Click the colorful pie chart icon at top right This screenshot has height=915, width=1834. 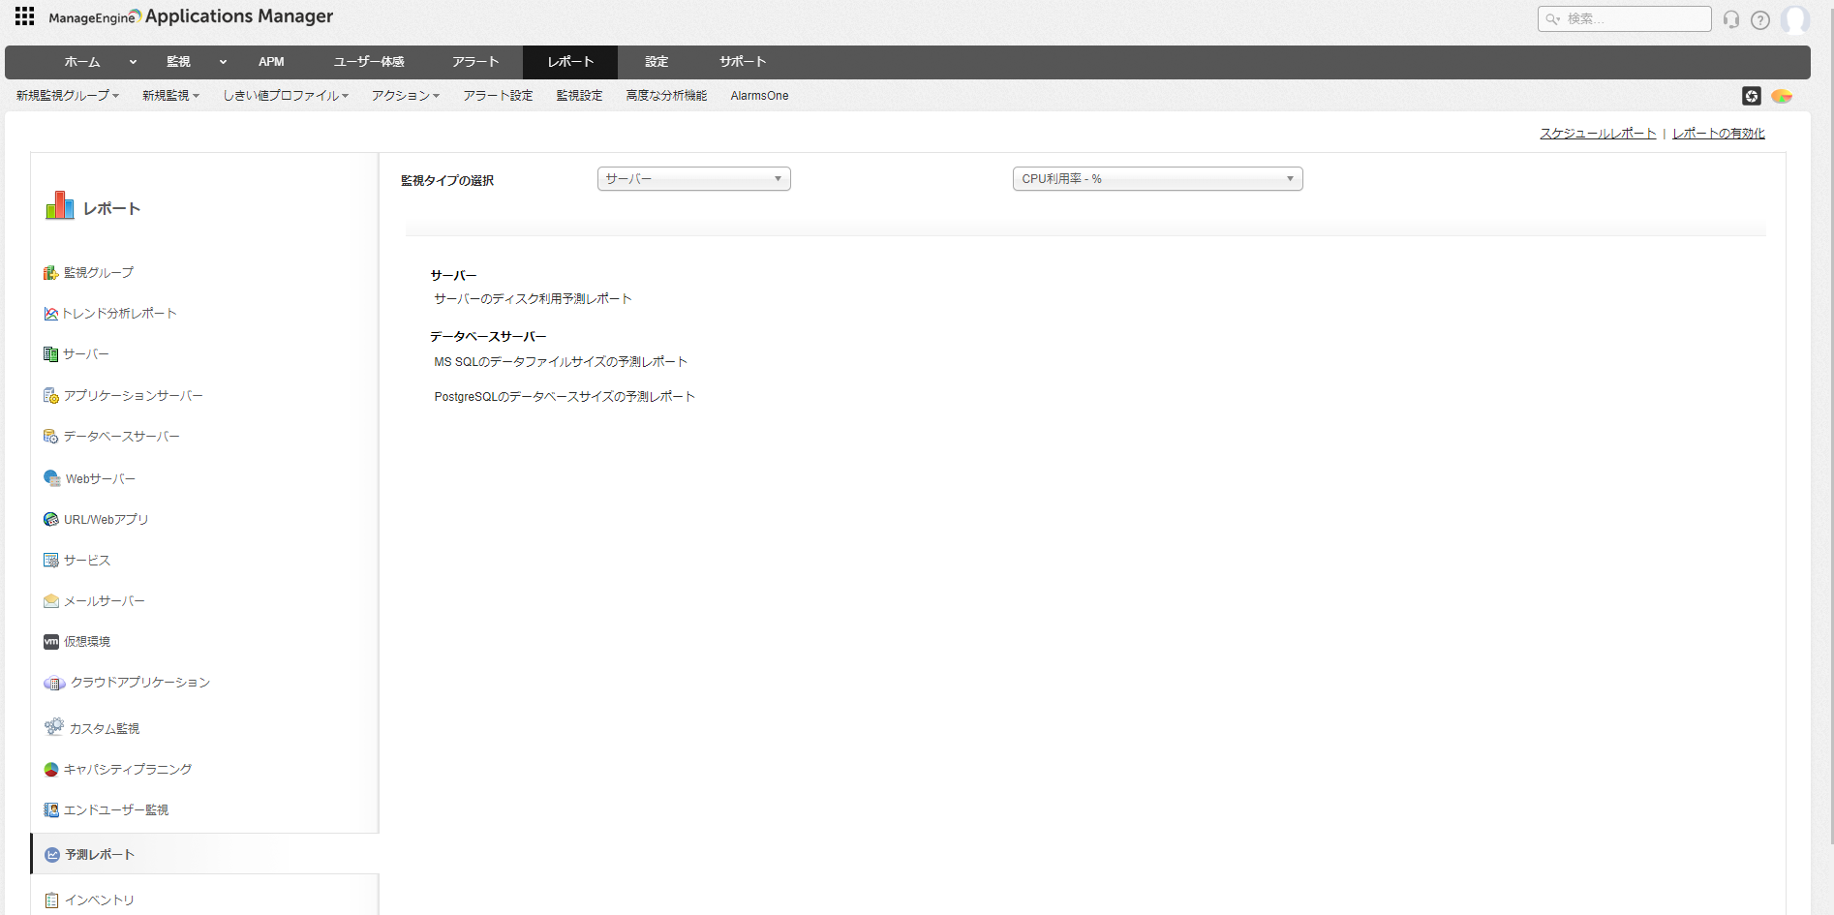tap(1781, 96)
